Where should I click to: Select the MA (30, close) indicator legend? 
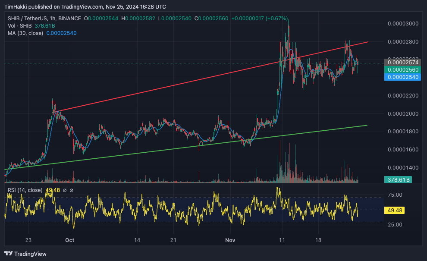coord(25,33)
